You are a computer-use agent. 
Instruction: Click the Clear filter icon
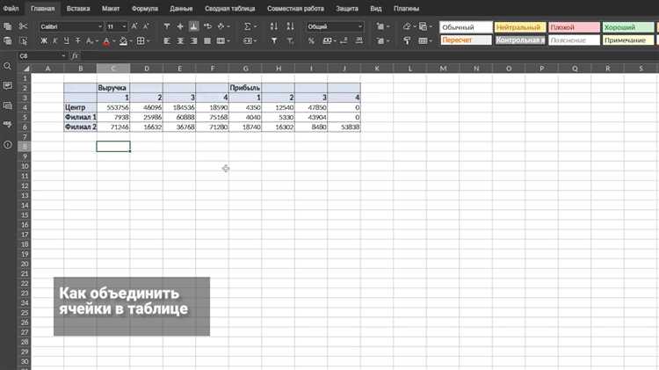(290, 40)
